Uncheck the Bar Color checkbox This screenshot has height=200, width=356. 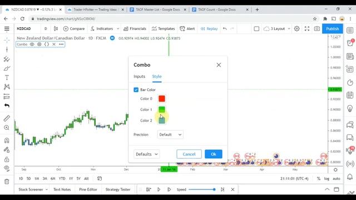136,90
